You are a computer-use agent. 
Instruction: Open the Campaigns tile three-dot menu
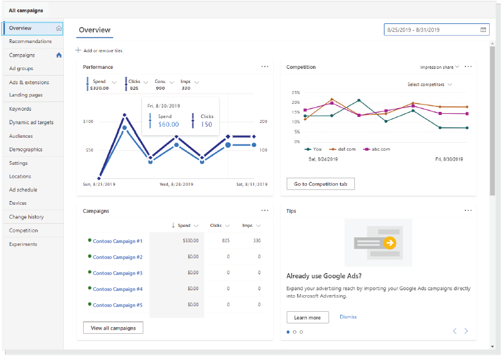[x=265, y=210]
